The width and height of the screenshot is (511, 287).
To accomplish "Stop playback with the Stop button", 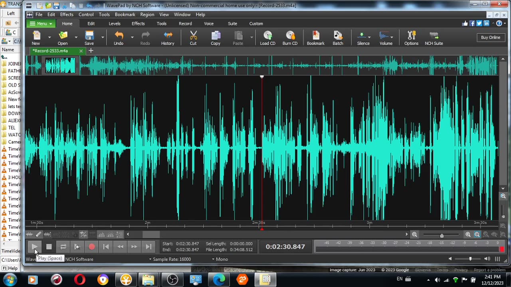I will [x=49, y=247].
